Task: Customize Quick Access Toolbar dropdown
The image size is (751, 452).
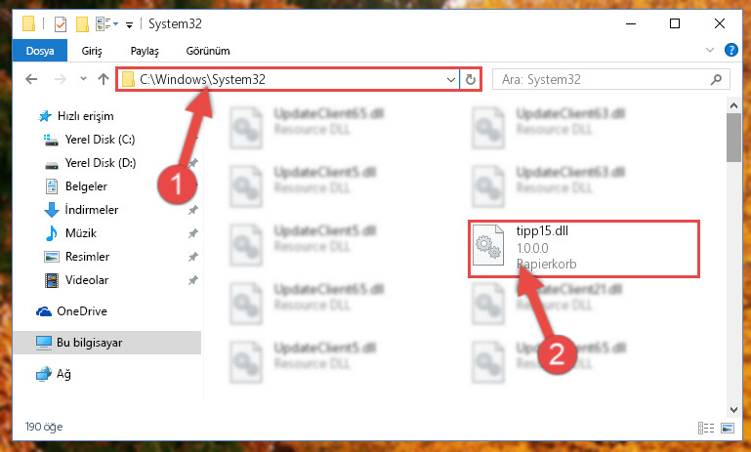Action: [129, 24]
